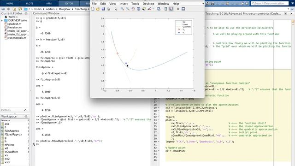The image size is (295, 166).
Task: Expand the arrow between Users and anders
Action: point(44,9)
